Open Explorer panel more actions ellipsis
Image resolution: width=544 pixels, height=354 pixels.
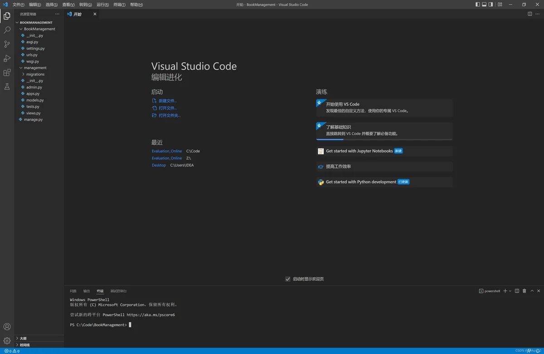coord(57,14)
